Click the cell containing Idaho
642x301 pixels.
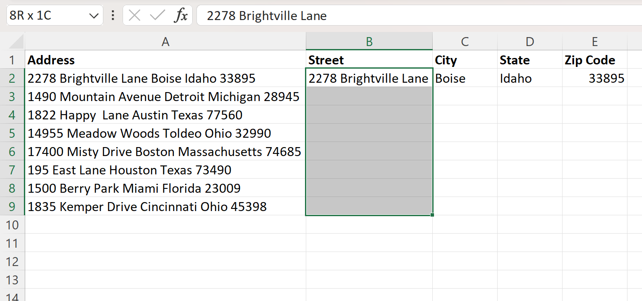(530, 78)
